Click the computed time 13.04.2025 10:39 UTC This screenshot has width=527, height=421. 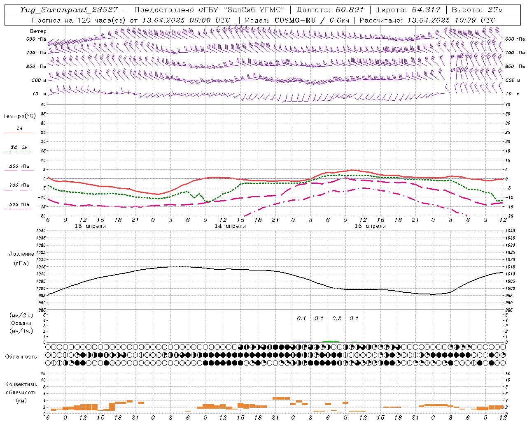pyautogui.click(x=451, y=20)
